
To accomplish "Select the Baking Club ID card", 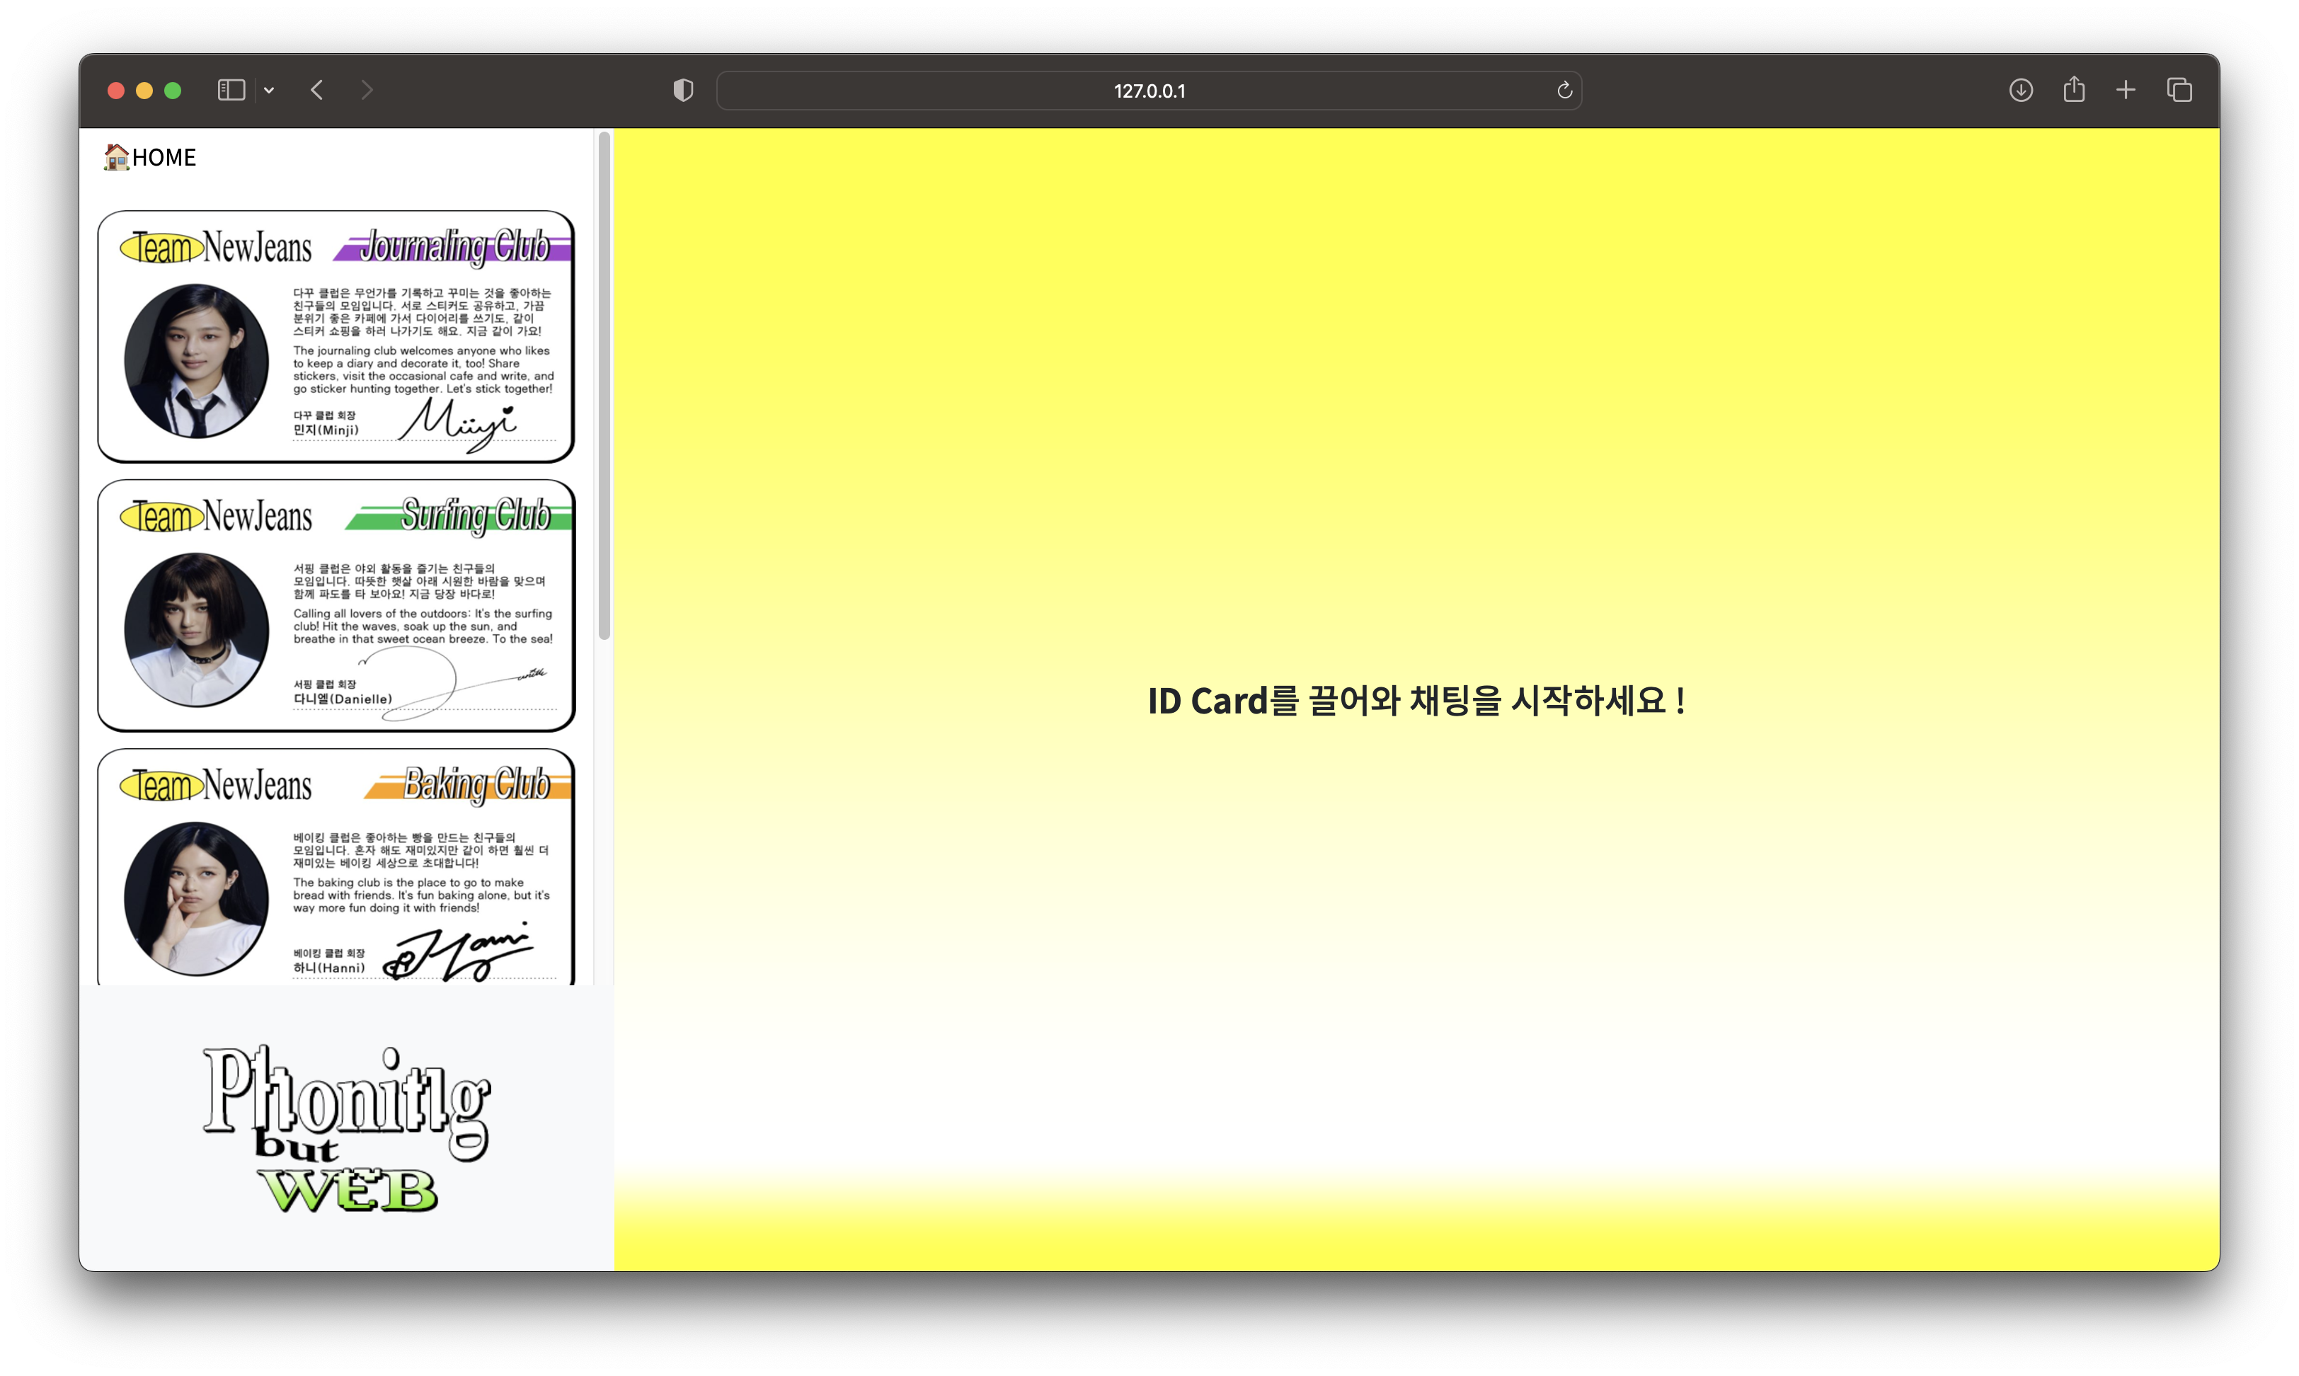I will tap(336, 867).
